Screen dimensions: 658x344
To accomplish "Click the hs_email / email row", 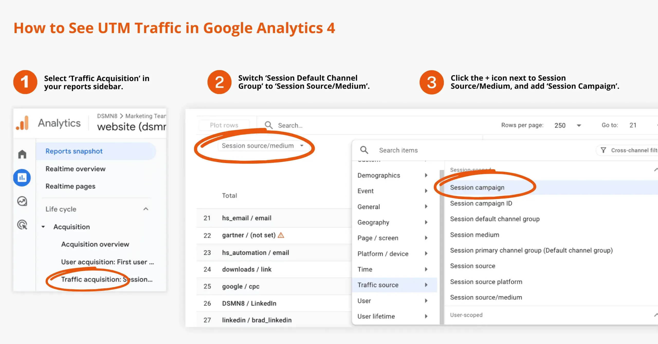I will (274, 218).
